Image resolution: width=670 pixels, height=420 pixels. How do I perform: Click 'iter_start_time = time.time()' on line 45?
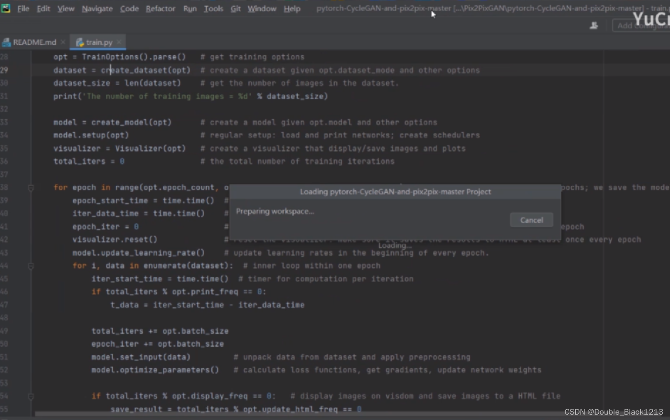[160, 279]
